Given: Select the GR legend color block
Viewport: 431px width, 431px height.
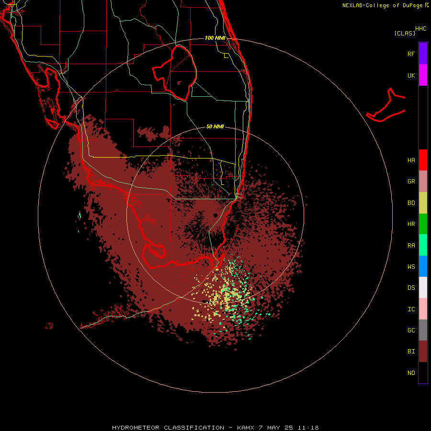Looking at the screenshot, I should point(423,181).
